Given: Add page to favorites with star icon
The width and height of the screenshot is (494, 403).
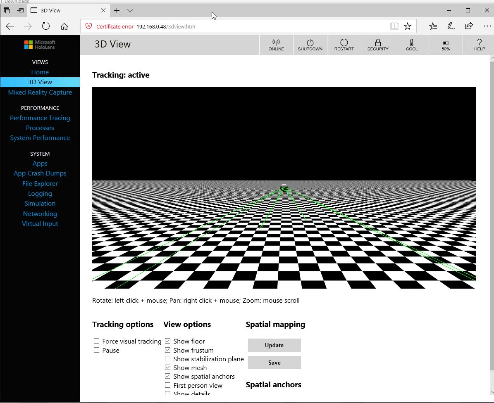Looking at the screenshot, I should point(408,26).
